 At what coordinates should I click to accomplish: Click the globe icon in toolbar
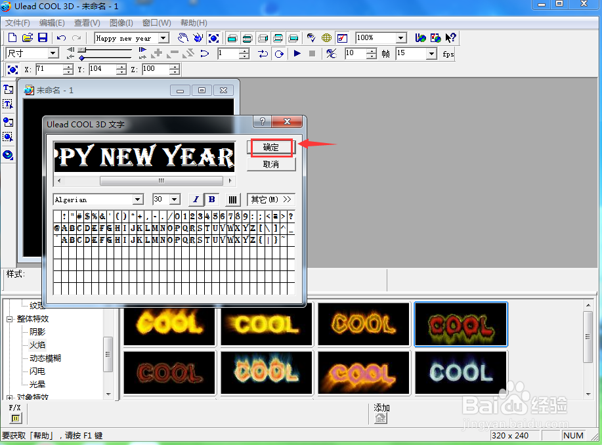[x=326, y=37]
